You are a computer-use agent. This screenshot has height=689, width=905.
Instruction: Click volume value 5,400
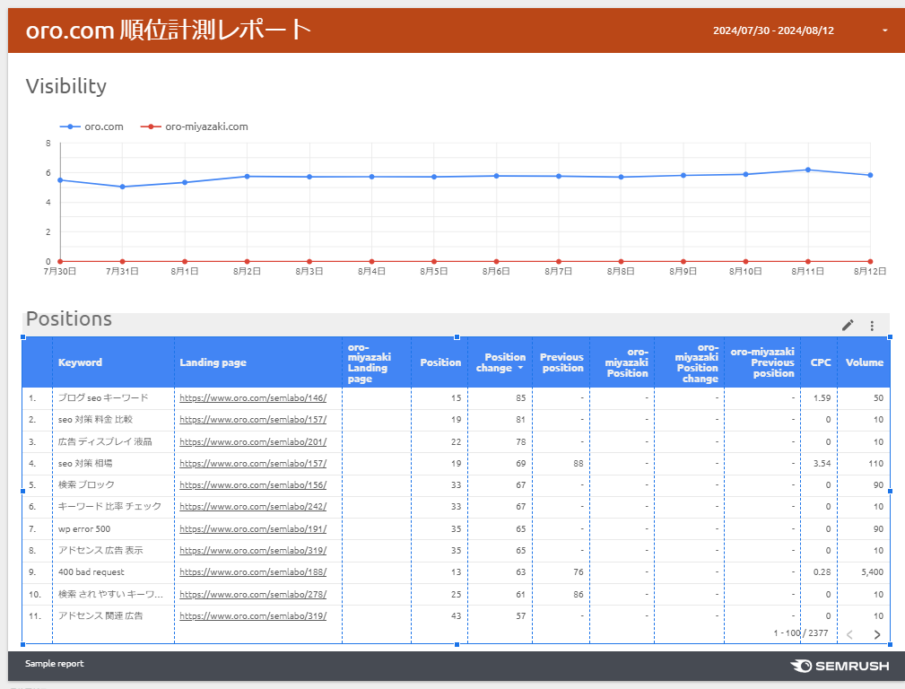click(872, 571)
